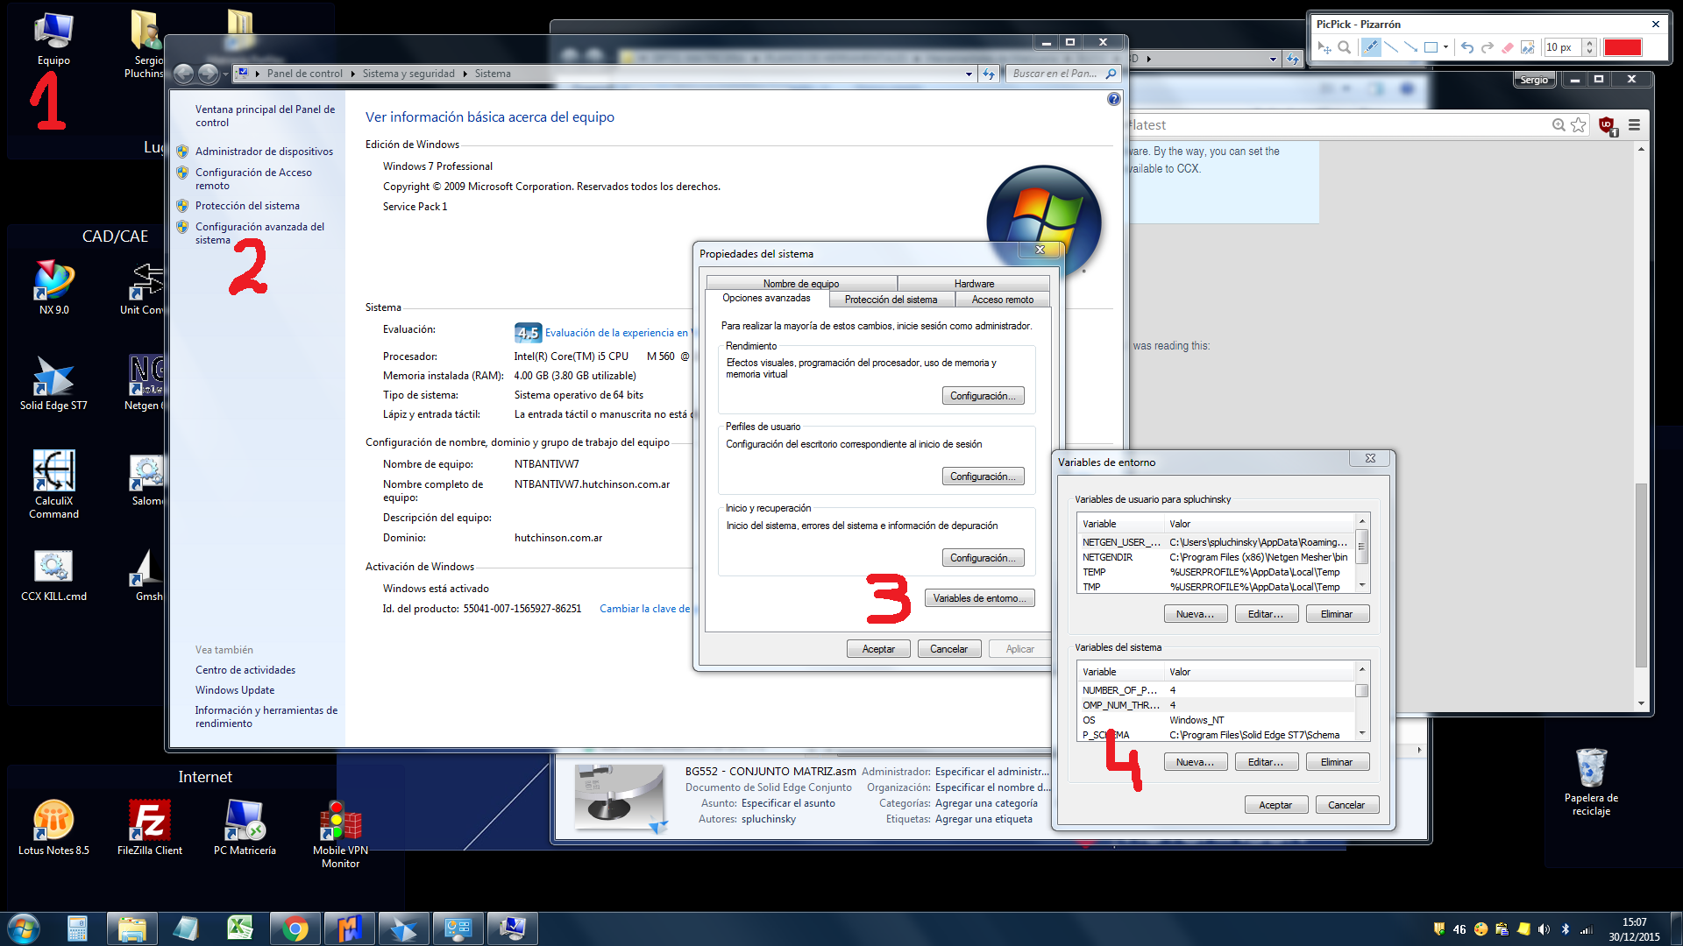Image resolution: width=1683 pixels, height=946 pixels.
Task: Switch to the Hardware tab
Action: tap(974, 284)
